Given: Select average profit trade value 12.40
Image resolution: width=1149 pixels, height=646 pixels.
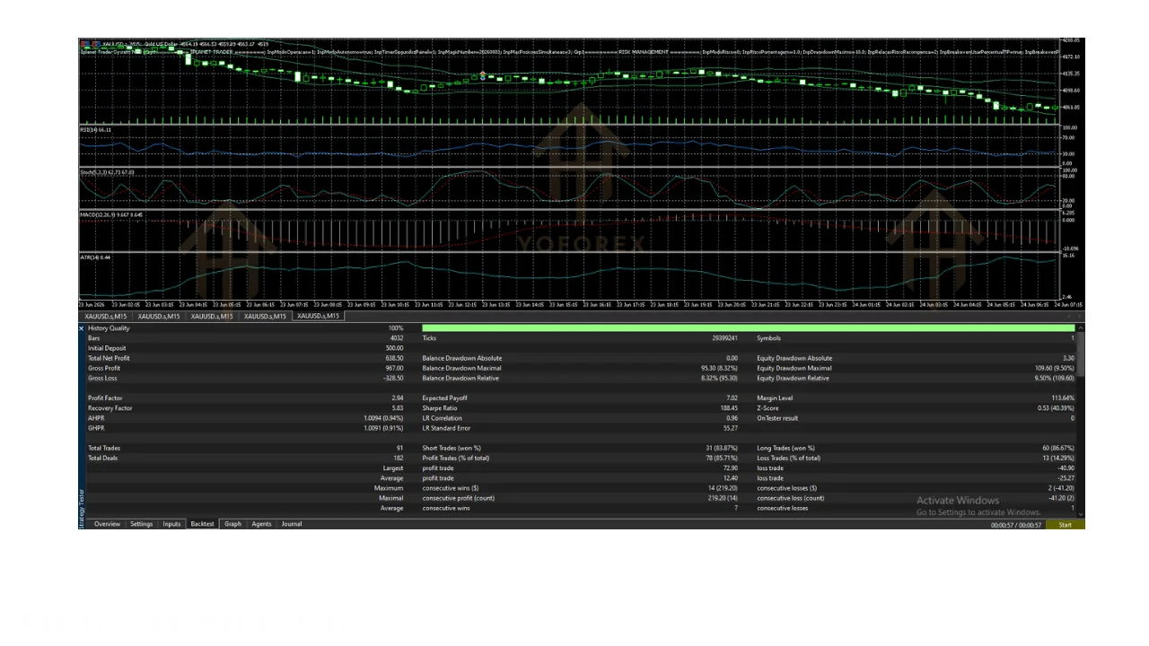Looking at the screenshot, I should 730,478.
